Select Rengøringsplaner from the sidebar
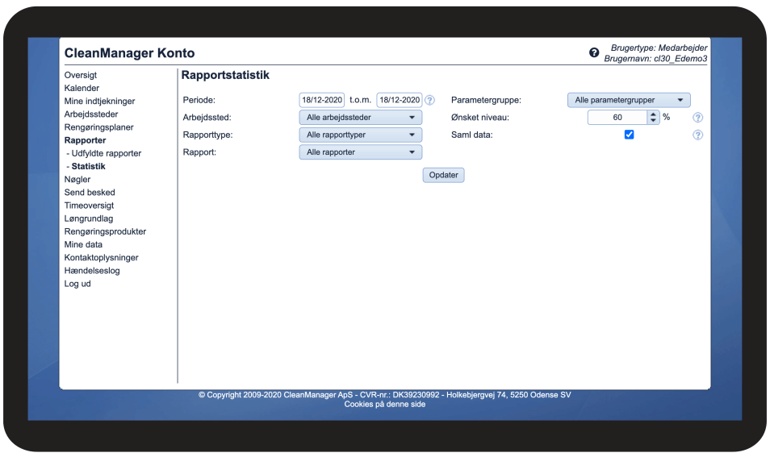This screenshot has width=770, height=457. click(99, 127)
